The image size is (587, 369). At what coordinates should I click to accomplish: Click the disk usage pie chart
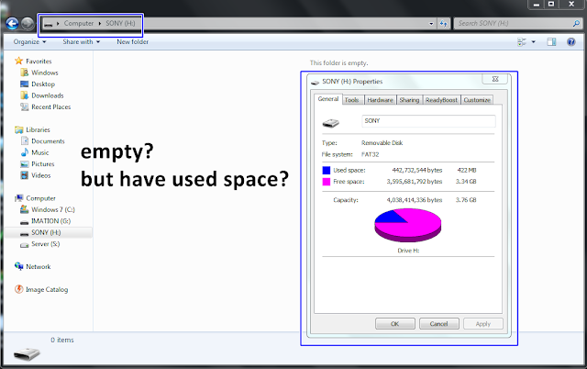407,225
